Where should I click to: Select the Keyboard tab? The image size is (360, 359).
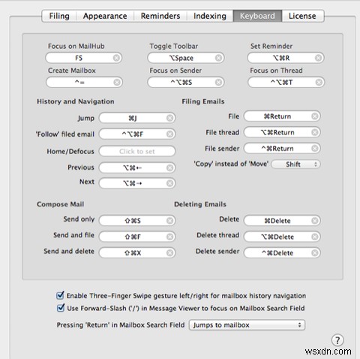point(257,16)
